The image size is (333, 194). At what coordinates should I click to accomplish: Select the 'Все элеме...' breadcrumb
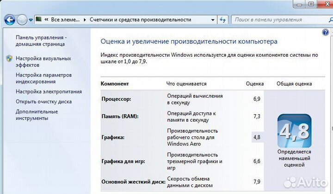click(x=65, y=20)
